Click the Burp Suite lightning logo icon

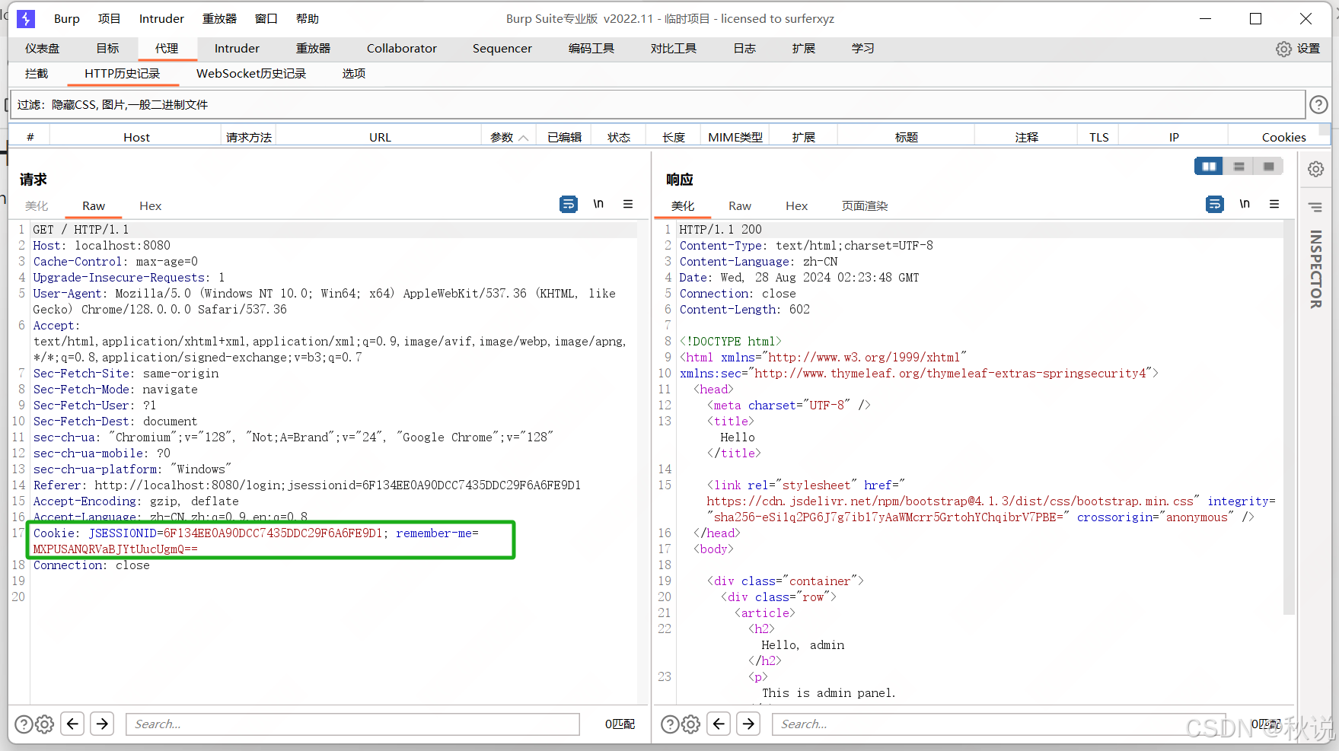(x=26, y=18)
